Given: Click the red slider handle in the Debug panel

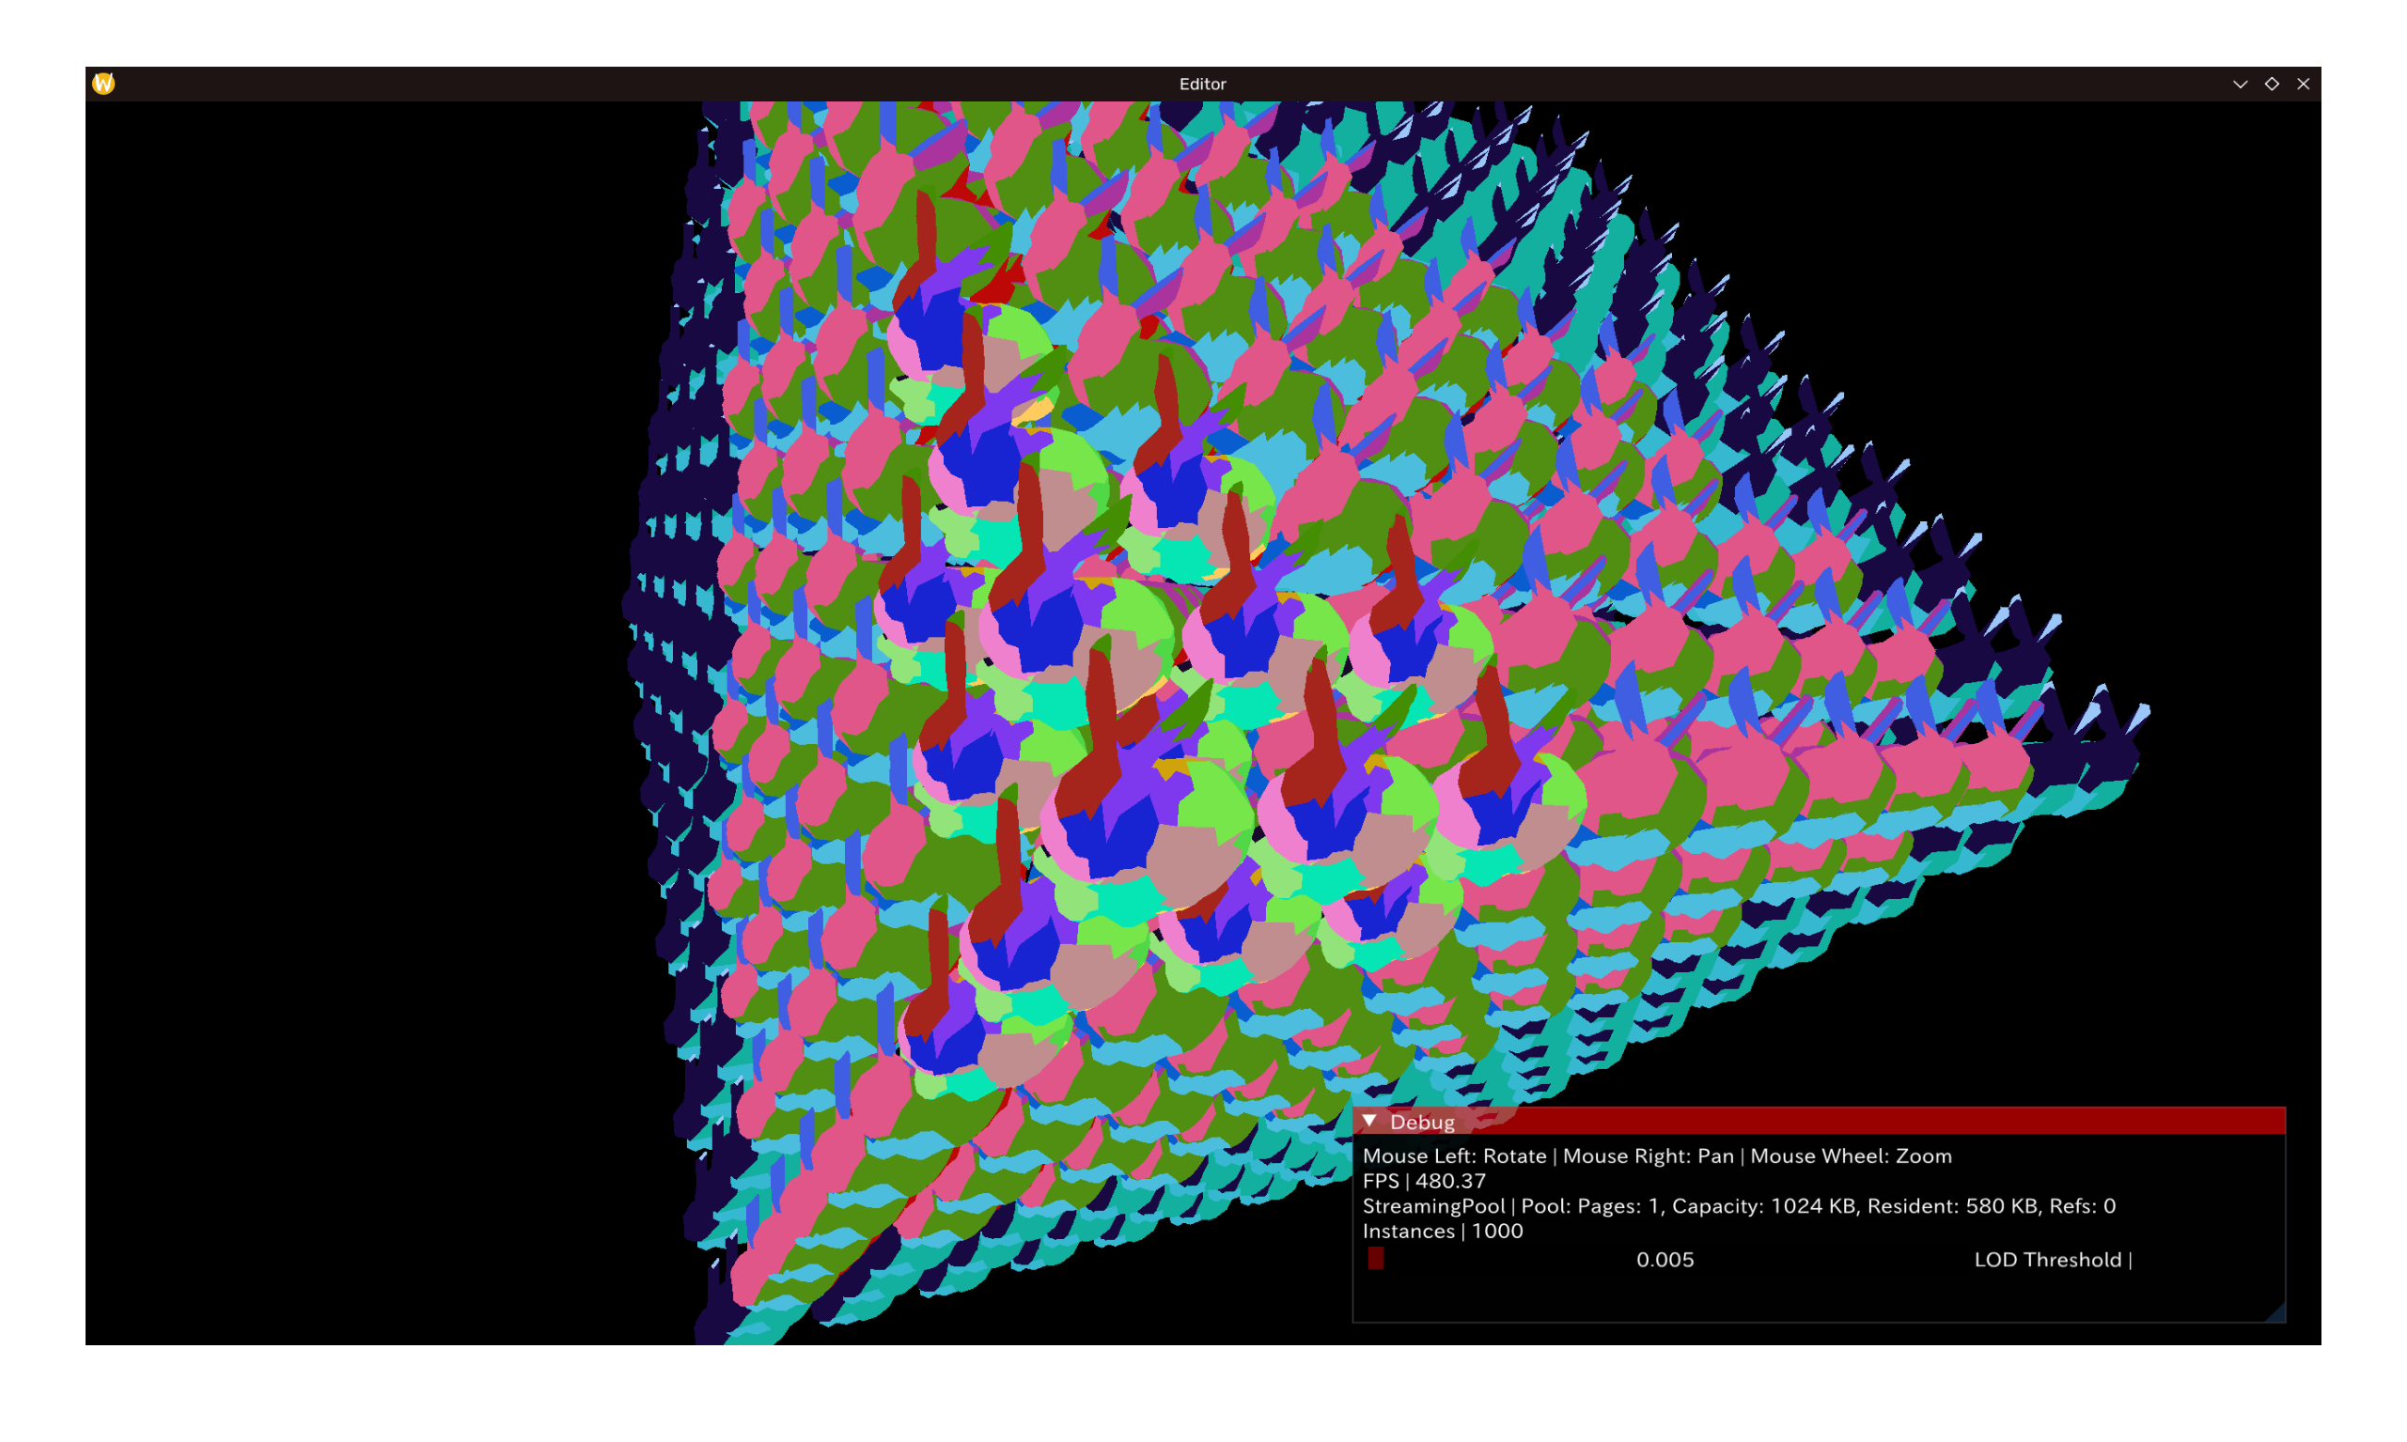Looking at the screenshot, I should [1377, 1260].
